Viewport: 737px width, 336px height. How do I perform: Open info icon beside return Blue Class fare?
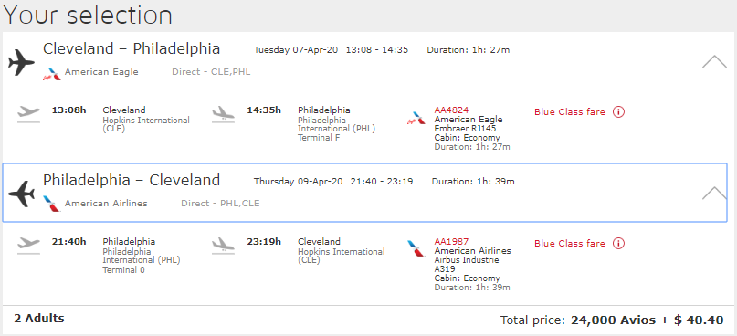click(x=618, y=244)
